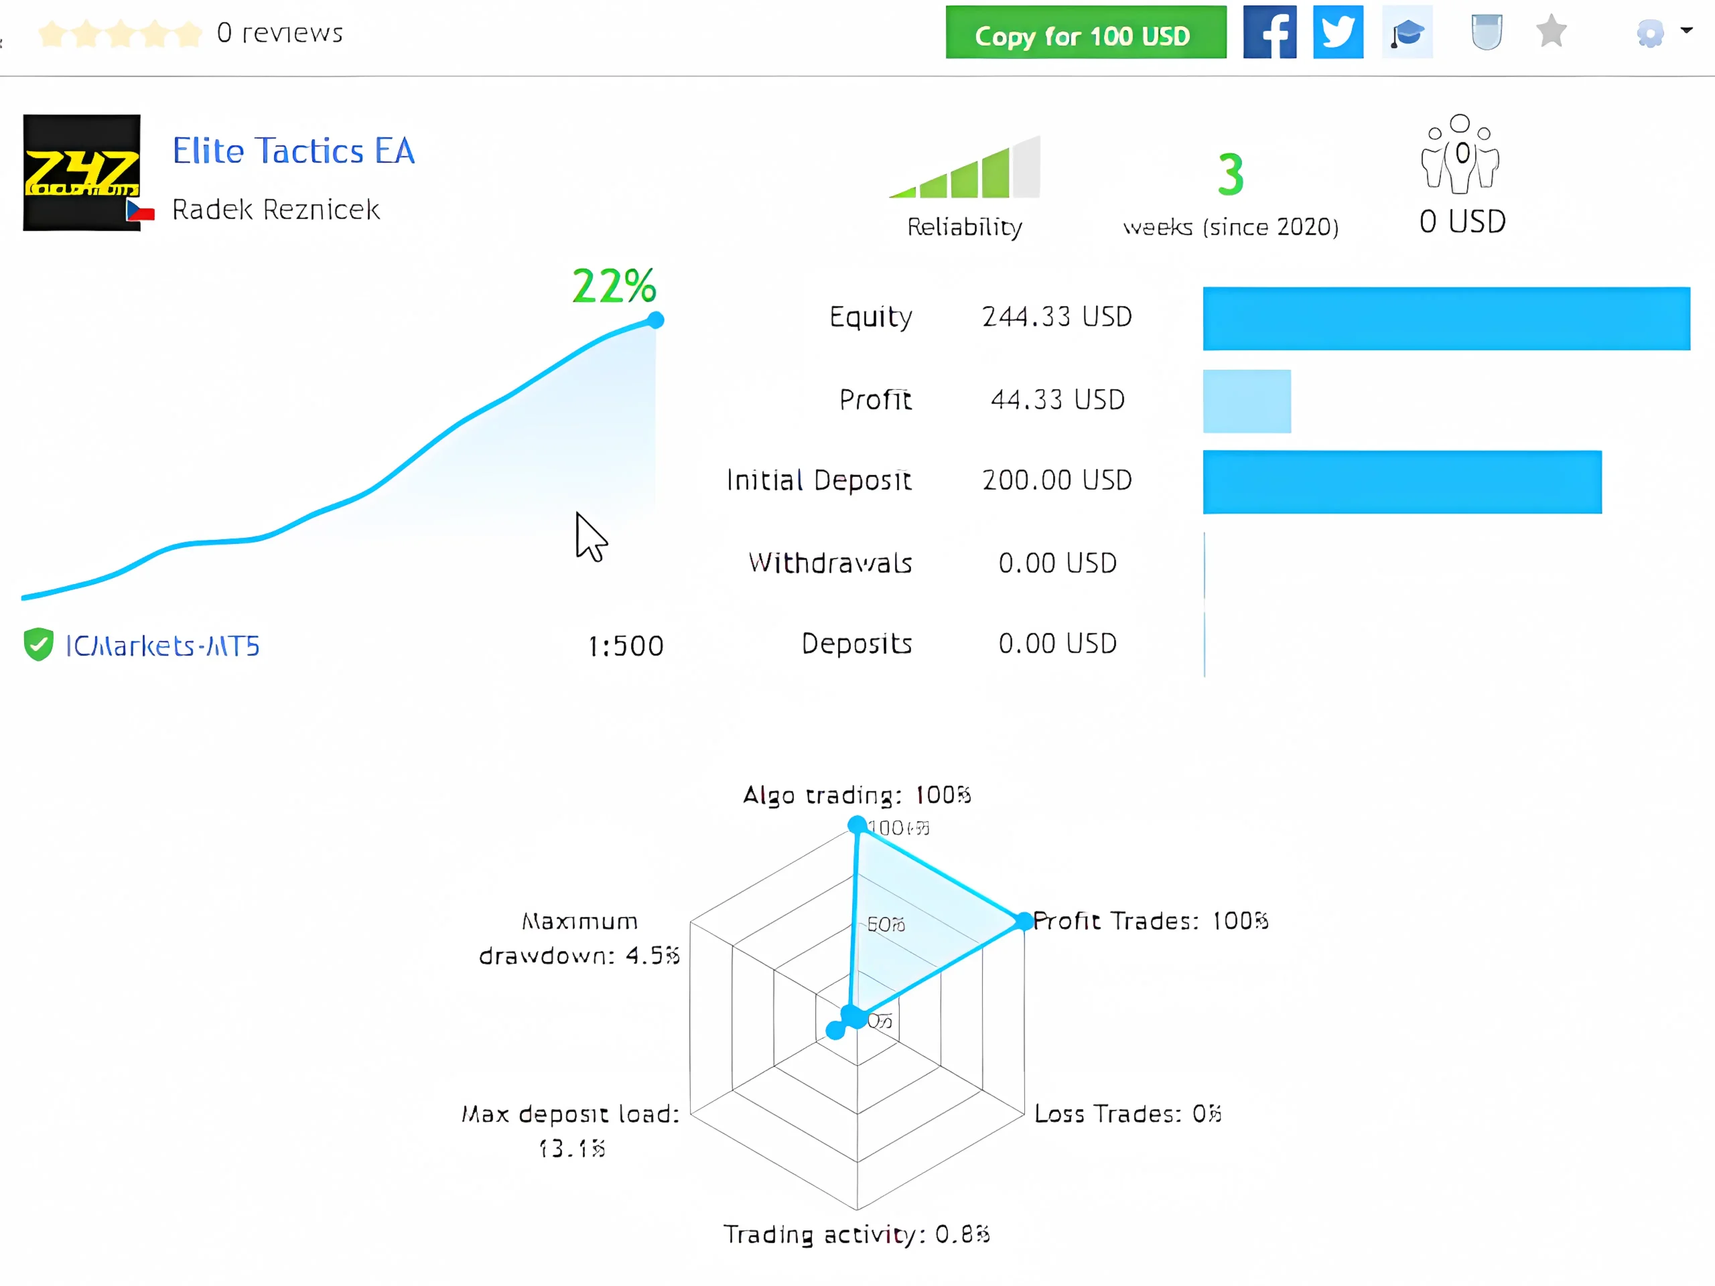Click the Profit Trades point on radar chart
This screenshot has width=1715, height=1286.
tap(1024, 921)
